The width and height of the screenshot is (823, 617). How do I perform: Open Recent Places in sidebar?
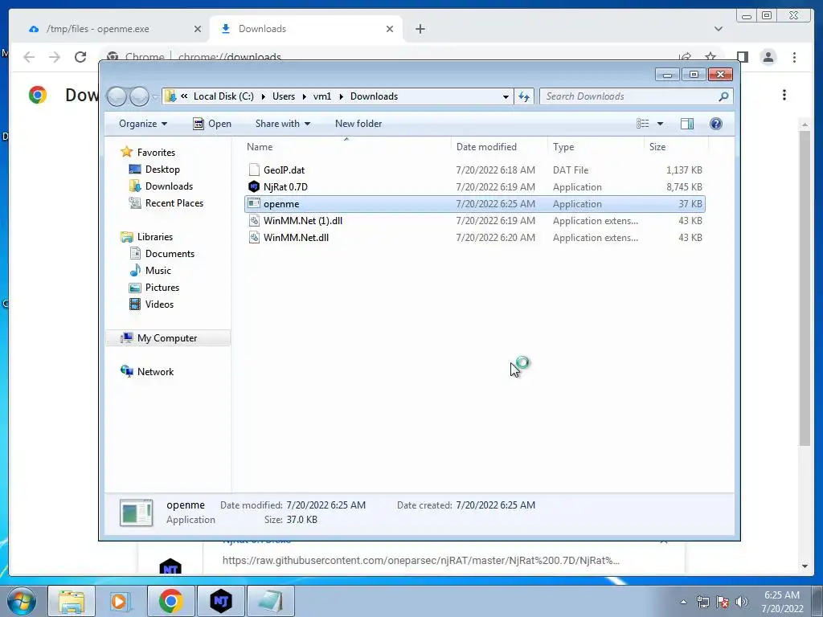click(174, 202)
